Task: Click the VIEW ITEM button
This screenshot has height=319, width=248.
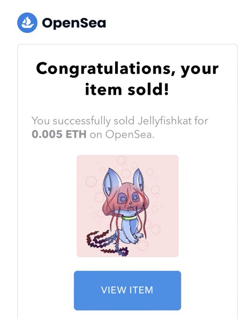Action: [x=127, y=290]
